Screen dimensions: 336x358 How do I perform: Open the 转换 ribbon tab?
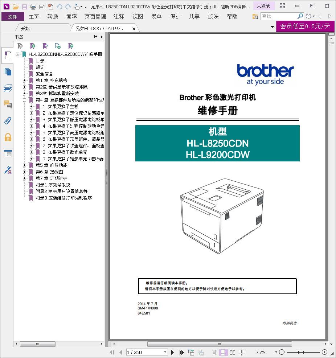53,16
